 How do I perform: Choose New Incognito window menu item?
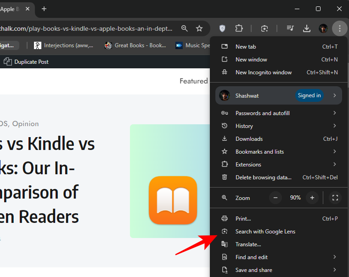point(263,72)
